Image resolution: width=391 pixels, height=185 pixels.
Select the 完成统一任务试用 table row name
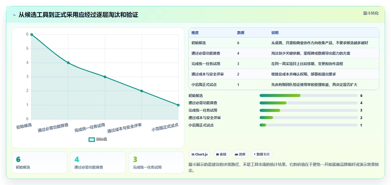206,64
